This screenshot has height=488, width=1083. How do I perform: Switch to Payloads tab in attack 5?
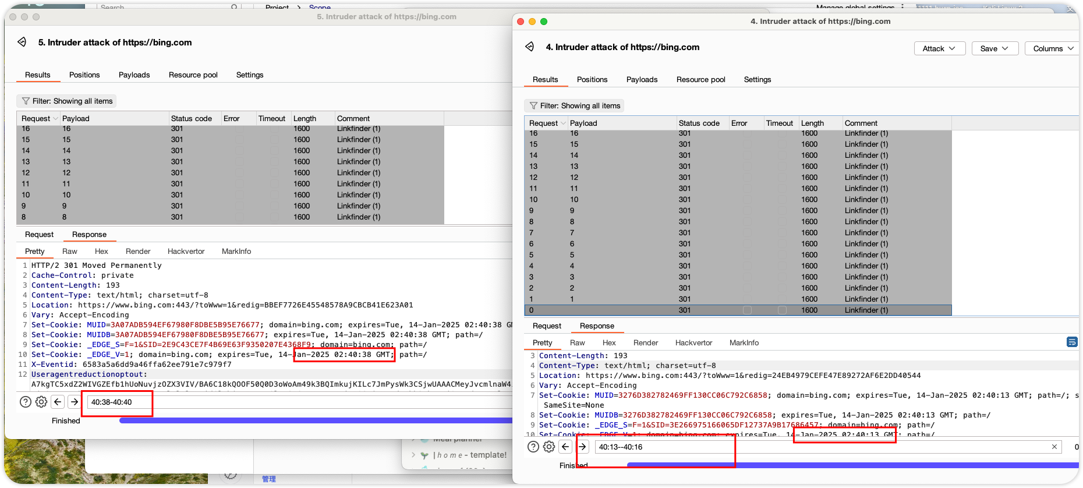135,75
